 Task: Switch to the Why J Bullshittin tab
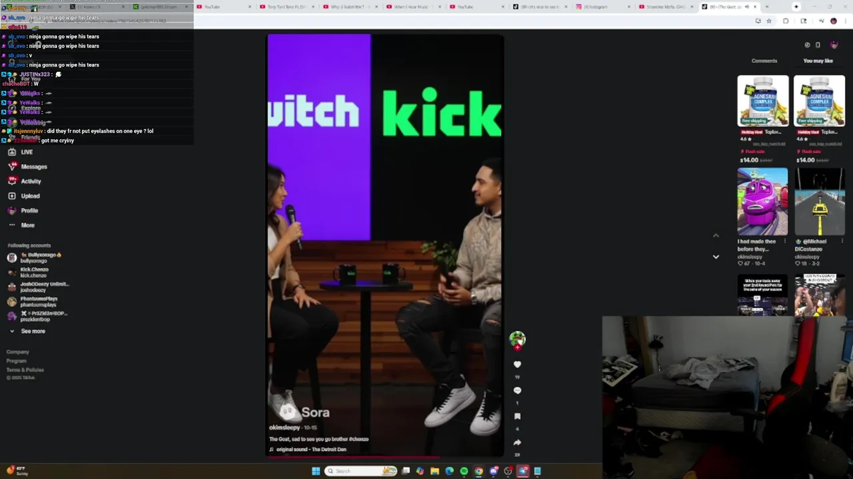click(351, 7)
